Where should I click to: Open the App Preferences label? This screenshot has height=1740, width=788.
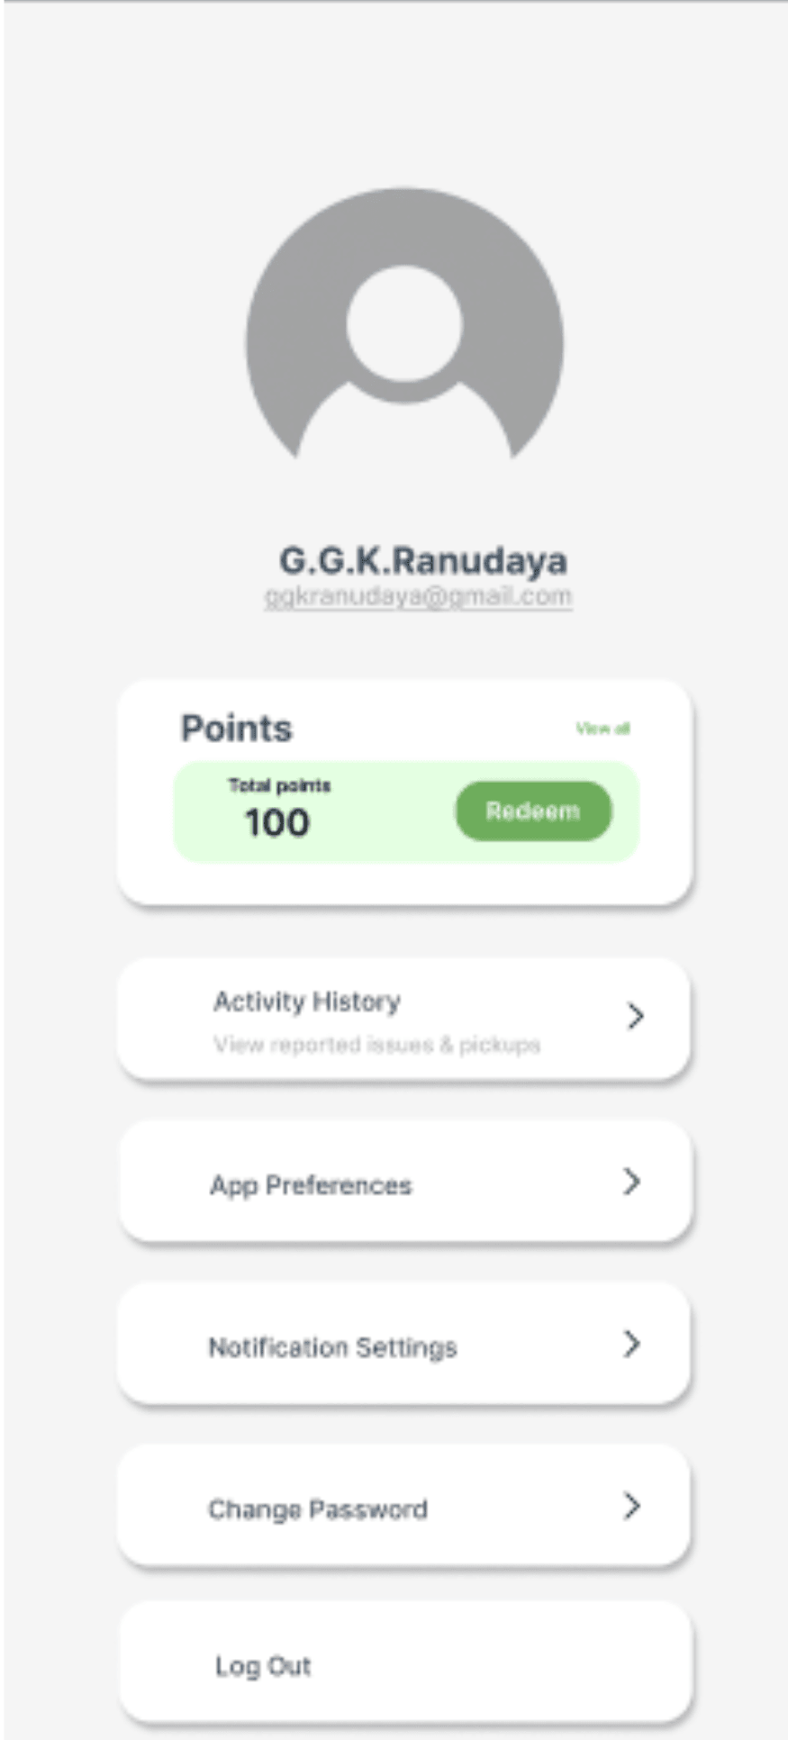click(x=311, y=1185)
